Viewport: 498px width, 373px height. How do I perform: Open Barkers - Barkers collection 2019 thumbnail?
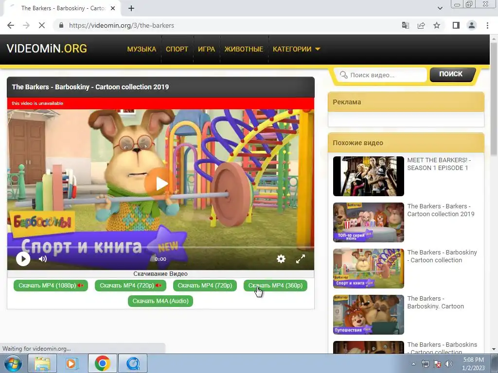click(369, 222)
